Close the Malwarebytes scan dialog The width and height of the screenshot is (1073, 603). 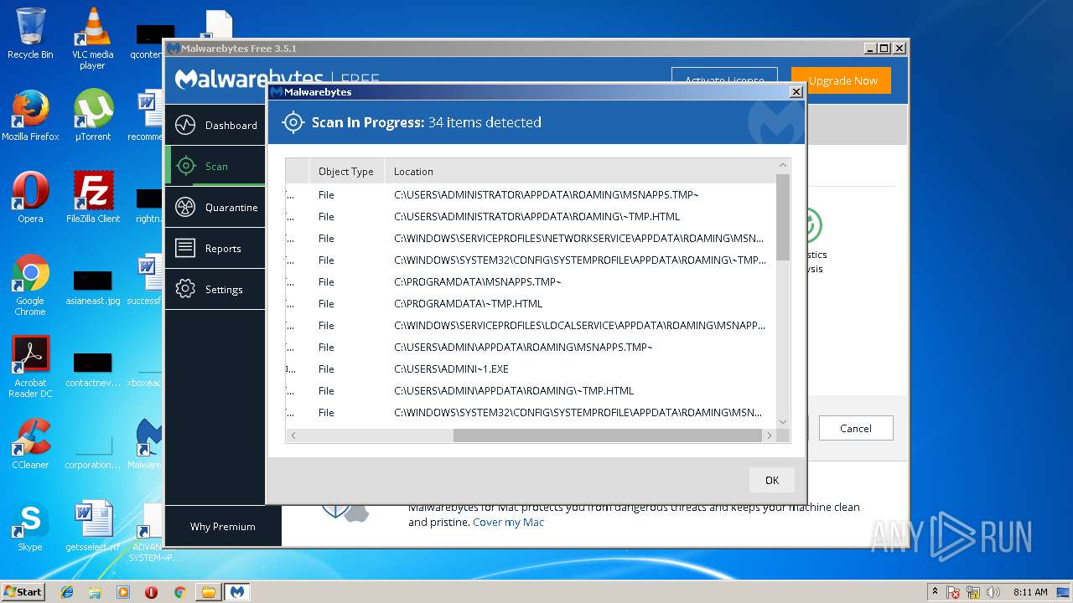(x=796, y=92)
